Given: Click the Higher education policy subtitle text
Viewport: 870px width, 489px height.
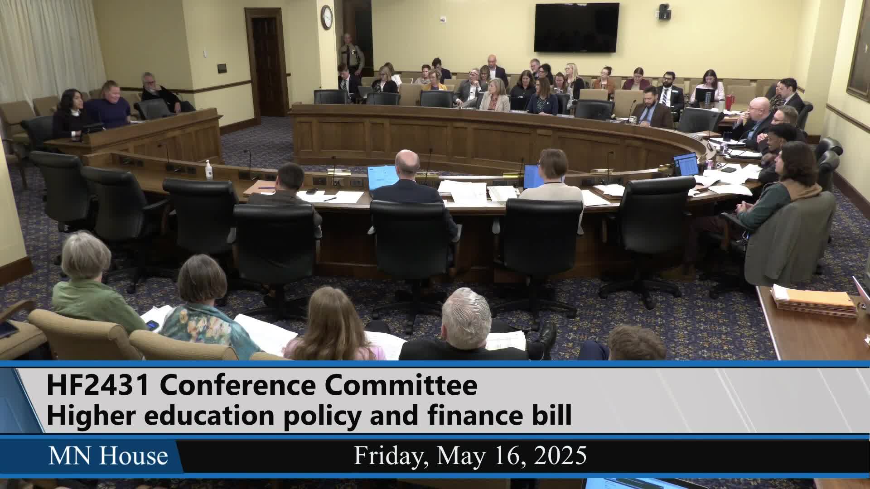Looking at the screenshot, I should (x=308, y=416).
